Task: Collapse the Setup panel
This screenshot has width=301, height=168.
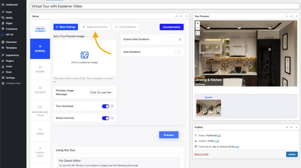Action: tap(186, 16)
